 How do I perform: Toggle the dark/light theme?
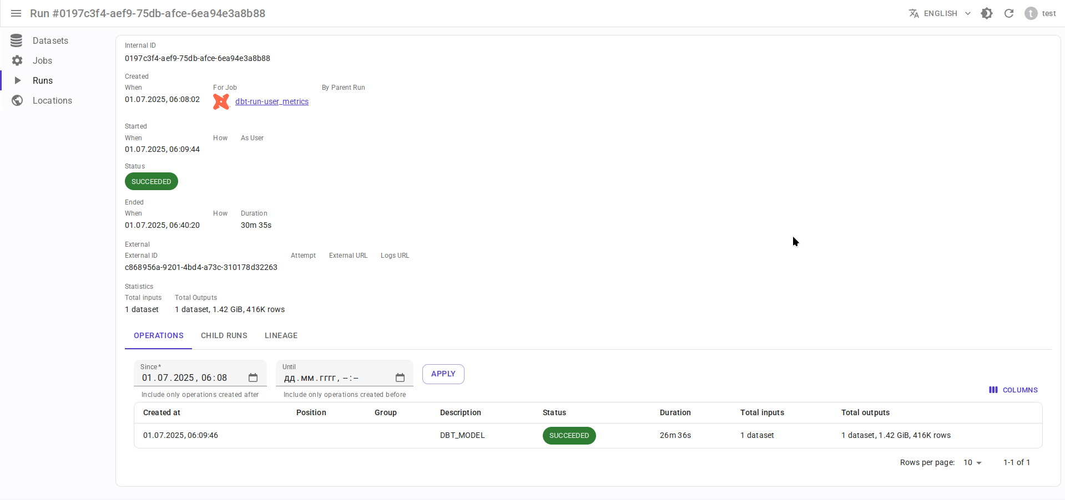click(x=987, y=13)
